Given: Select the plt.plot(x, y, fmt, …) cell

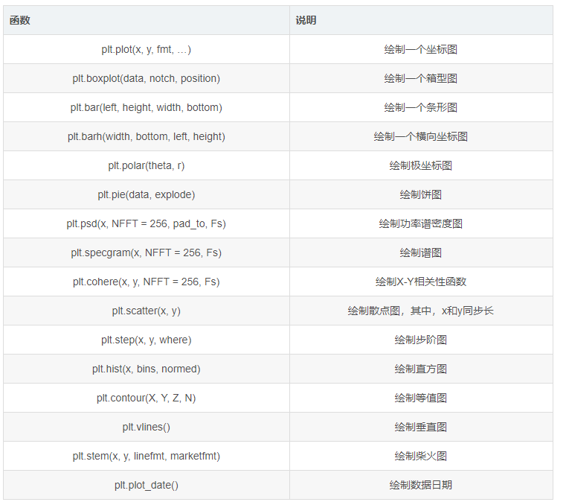Looking at the screenshot, I should point(147,49).
